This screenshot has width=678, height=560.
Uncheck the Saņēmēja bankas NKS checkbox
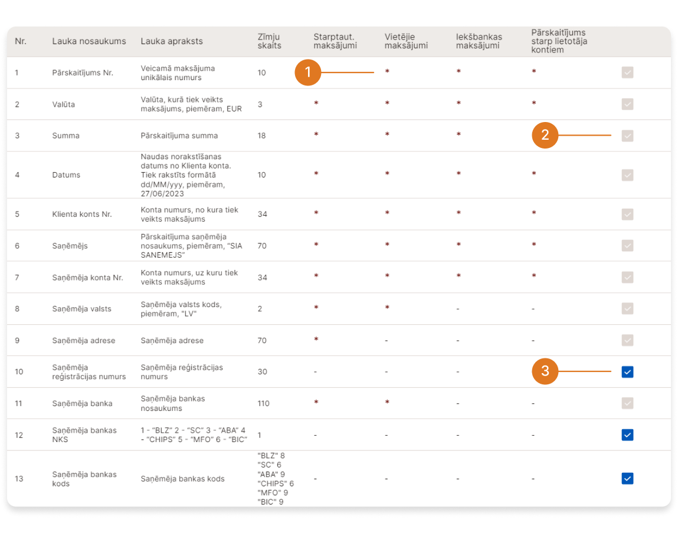(x=627, y=435)
